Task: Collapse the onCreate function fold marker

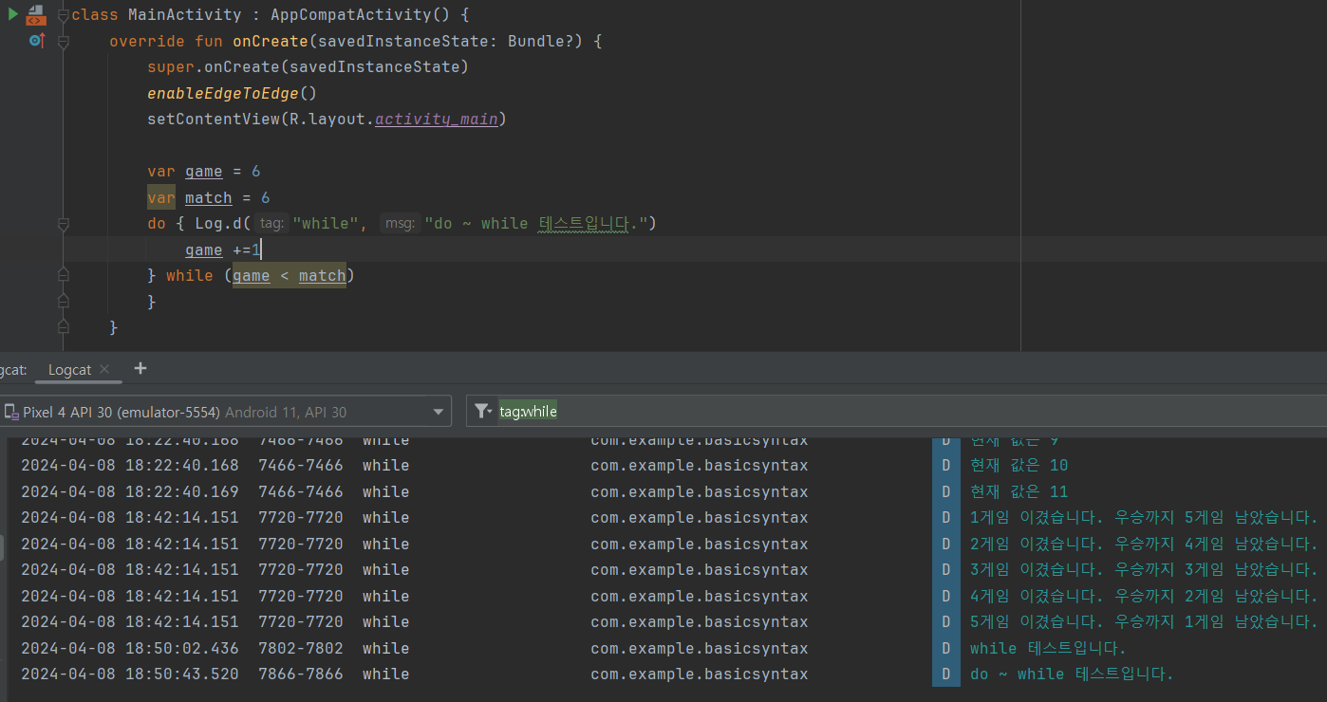Action: [64, 42]
